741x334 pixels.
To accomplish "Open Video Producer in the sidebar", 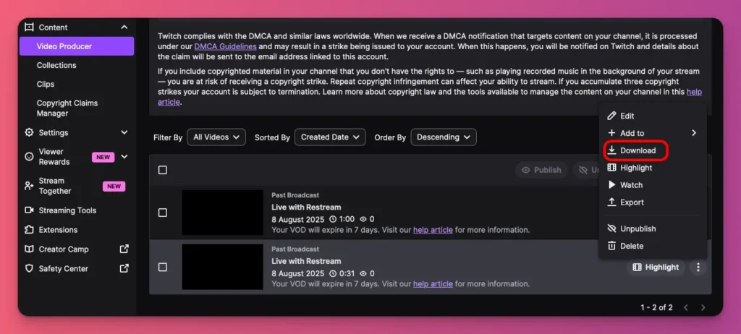I will coord(77,46).
